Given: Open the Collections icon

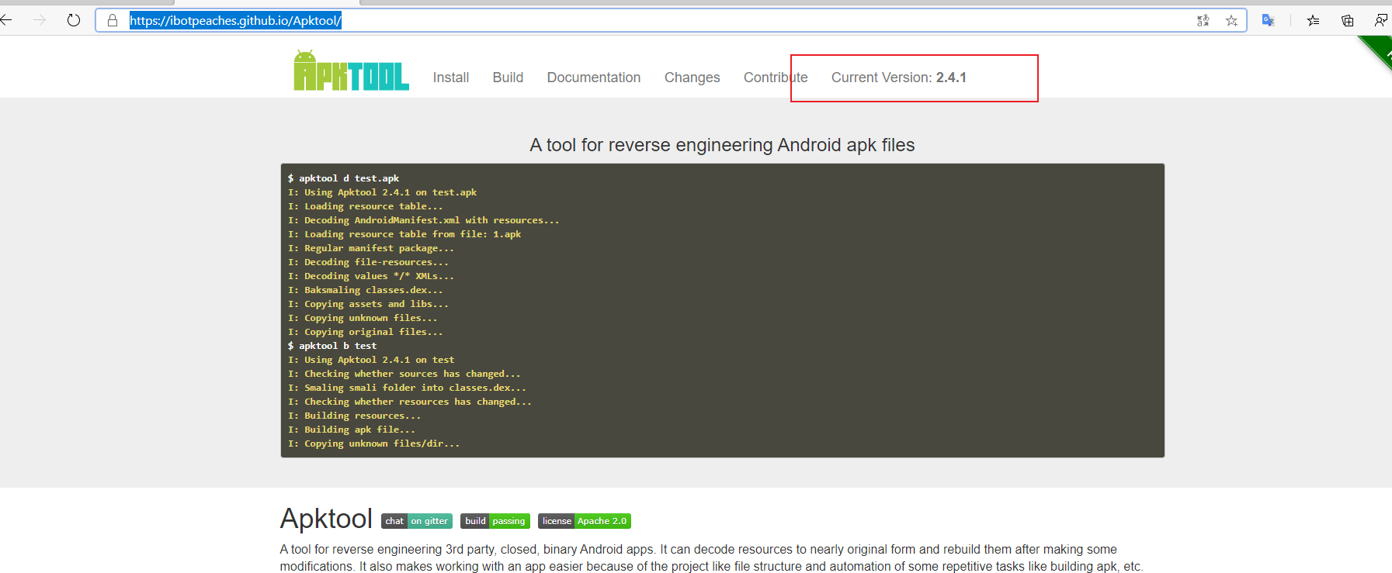Looking at the screenshot, I should [1347, 20].
